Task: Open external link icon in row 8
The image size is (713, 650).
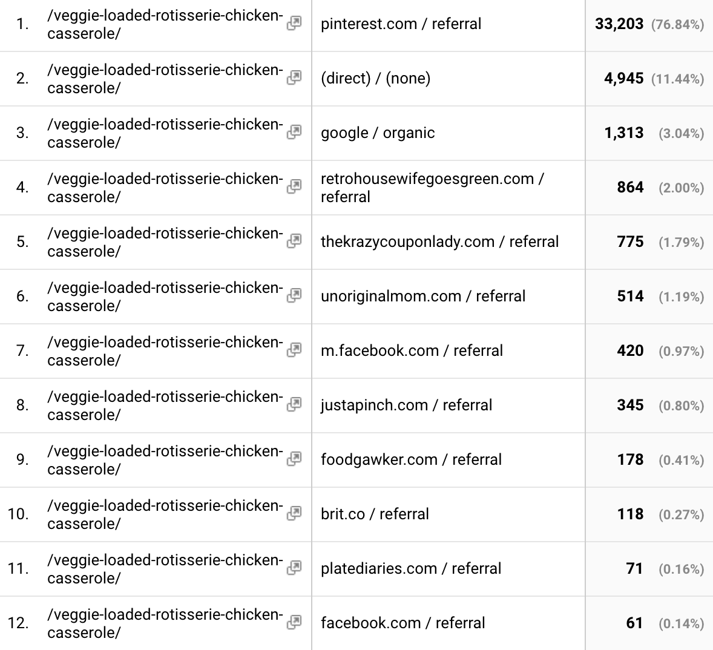Action: [294, 404]
